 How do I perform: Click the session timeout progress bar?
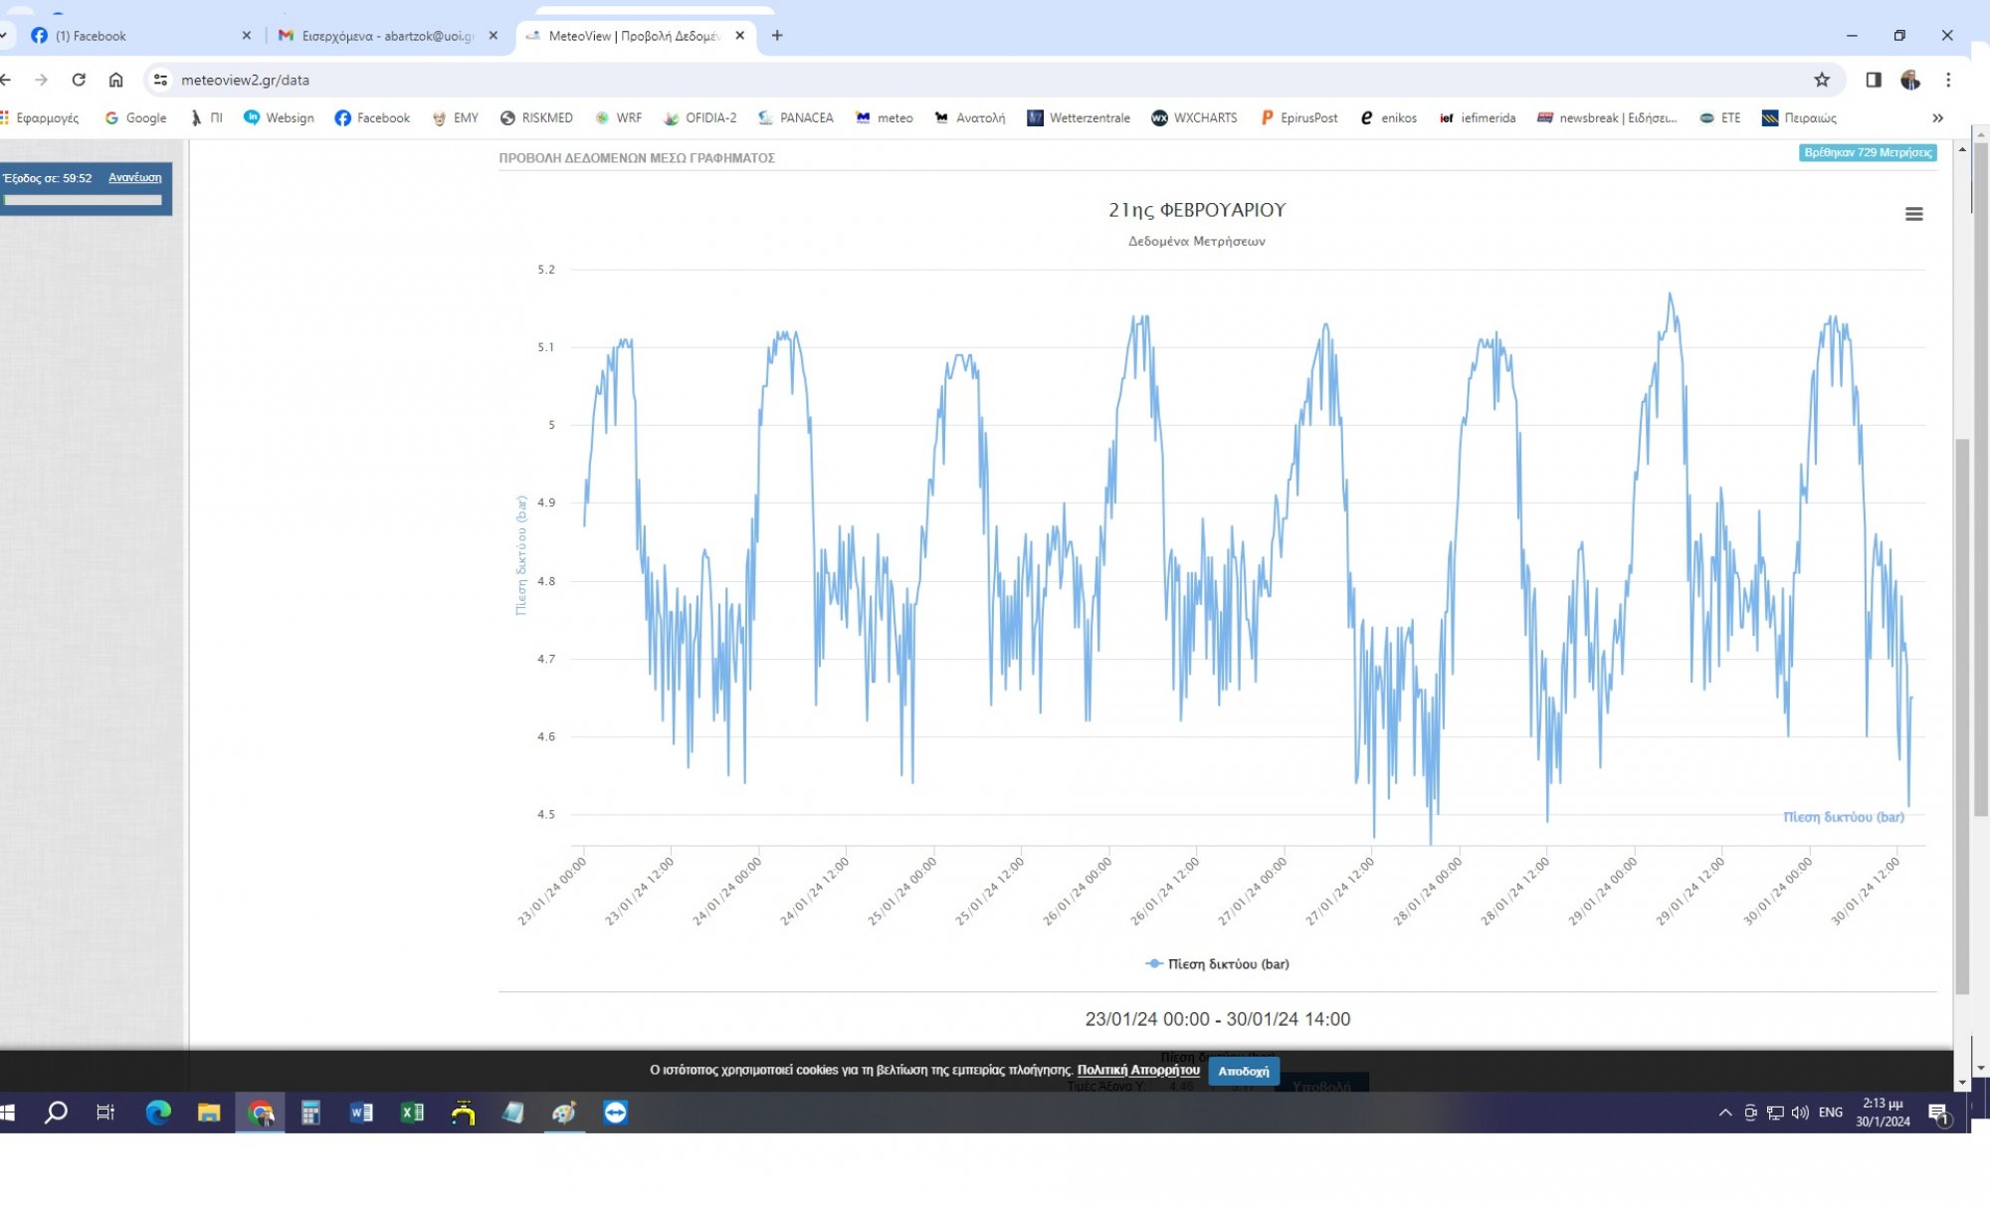[84, 200]
